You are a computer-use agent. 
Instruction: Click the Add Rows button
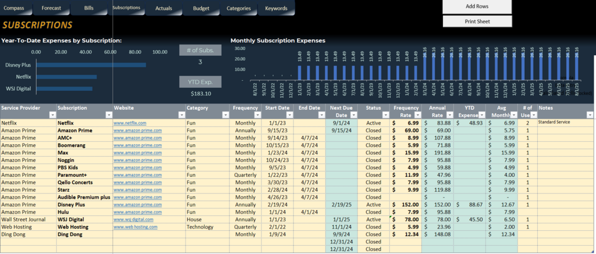477,7
